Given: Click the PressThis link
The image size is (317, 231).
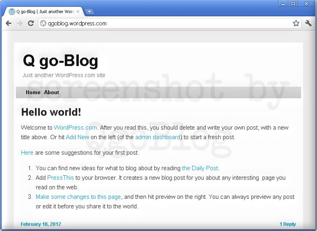Looking at the screenshot, I should (60, 178).
